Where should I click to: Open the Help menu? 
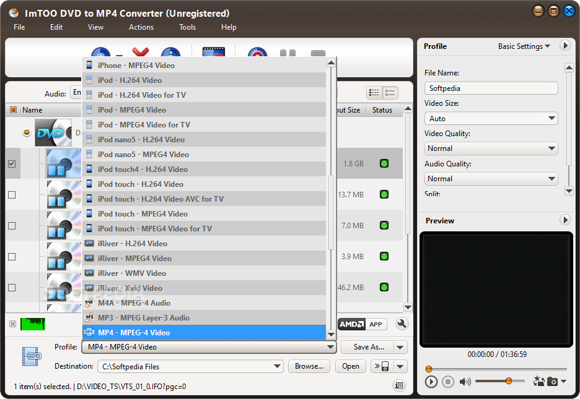(229, 27)
